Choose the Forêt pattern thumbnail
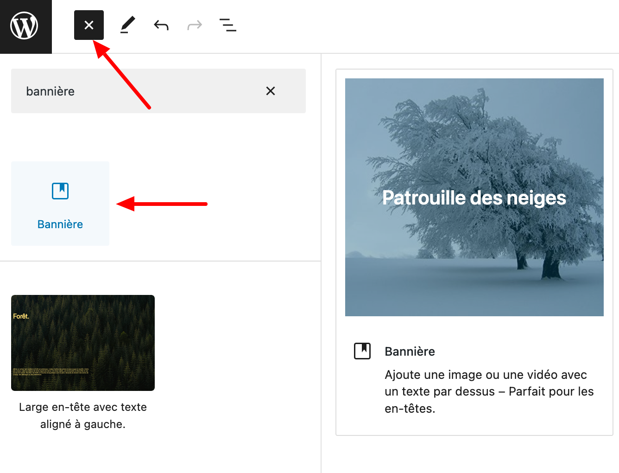This screenshot has height=473, width=619. point(83,343)
